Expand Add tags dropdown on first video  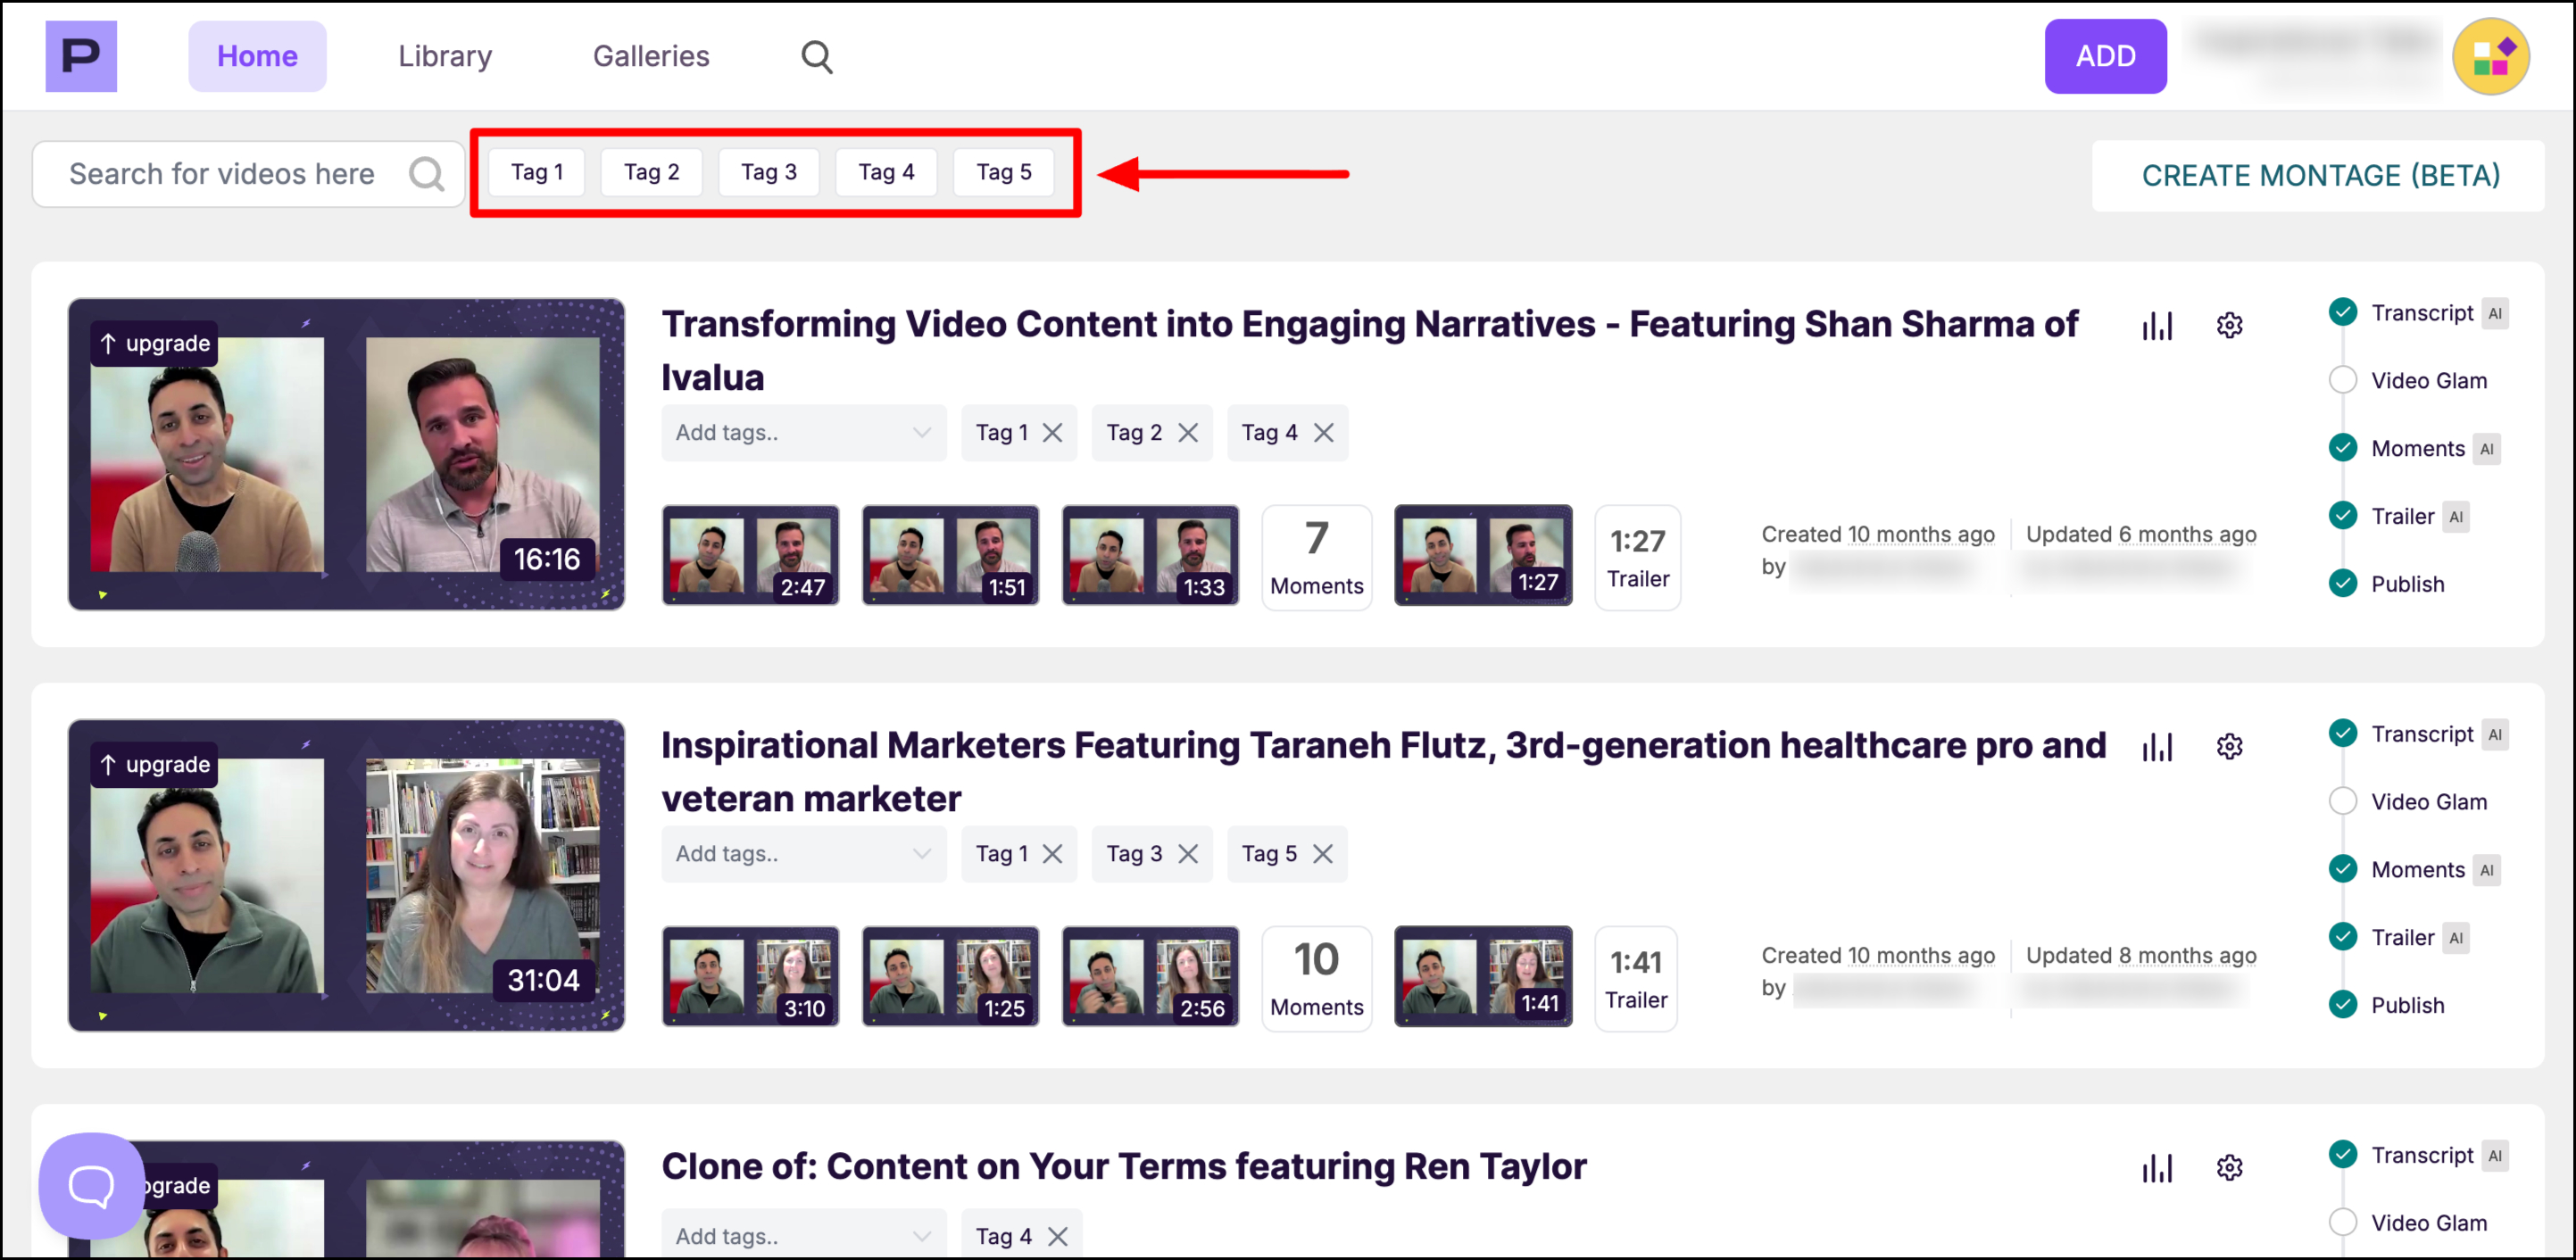click(803, 433)
